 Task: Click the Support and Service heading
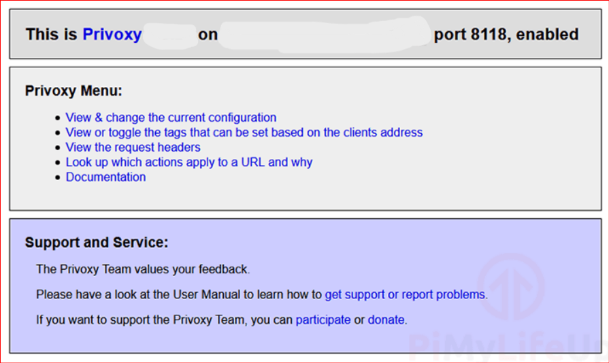click(x=97, y=243)
